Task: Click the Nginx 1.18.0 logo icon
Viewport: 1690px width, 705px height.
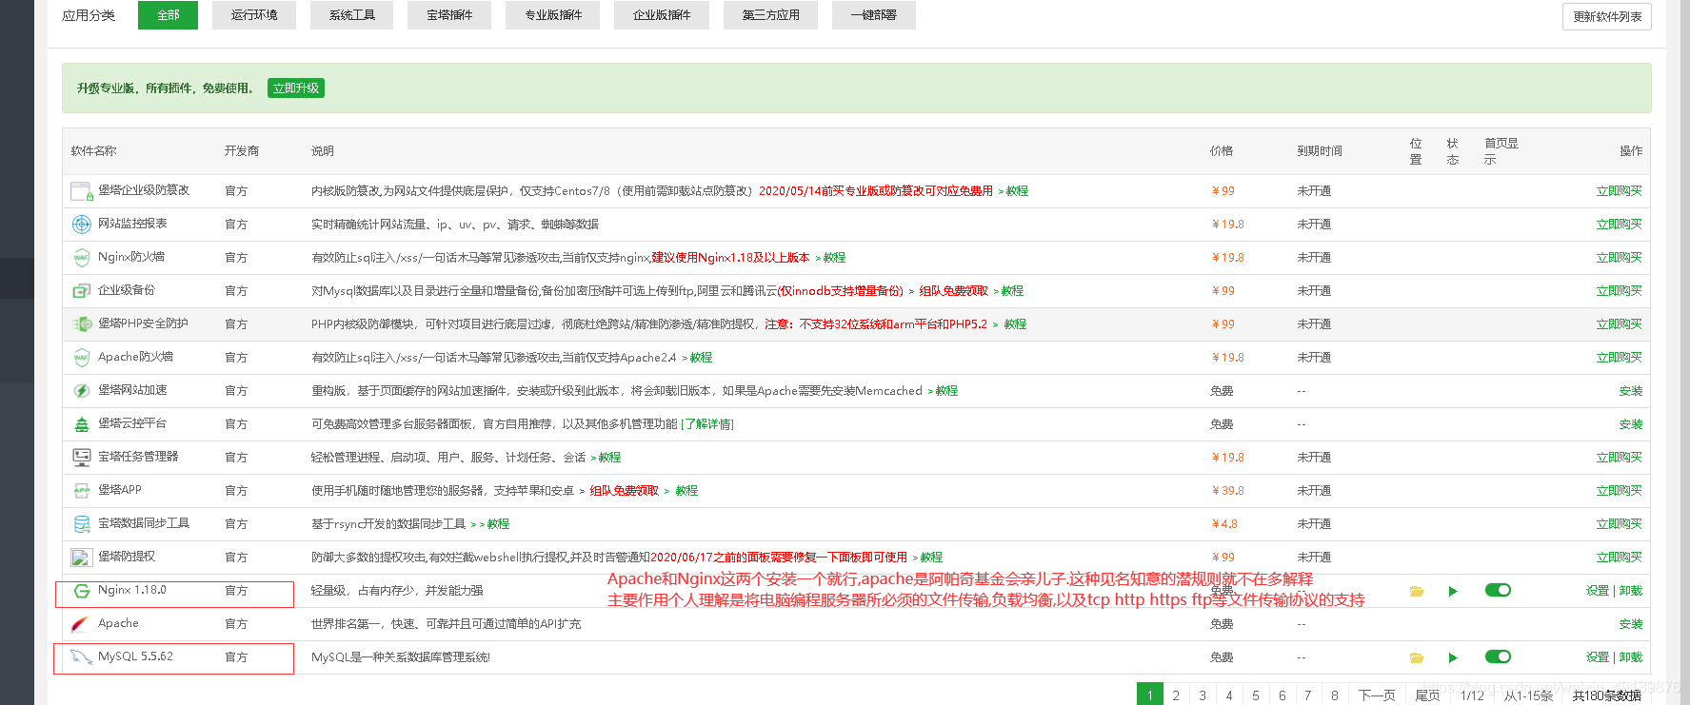Action: pyautogui.click(x=81, y=591)
